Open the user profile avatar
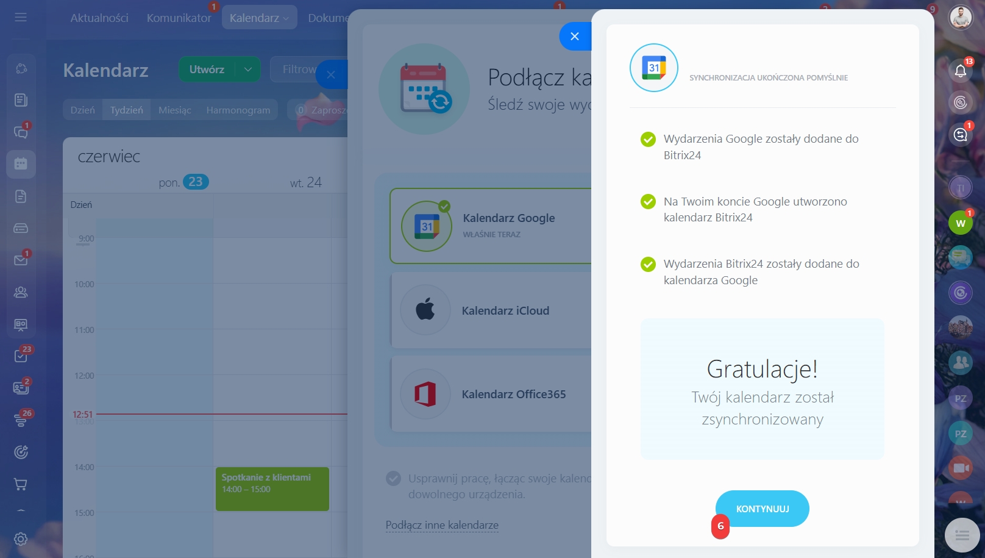Screen dimensions: 985x558 (x=961, y=17)
